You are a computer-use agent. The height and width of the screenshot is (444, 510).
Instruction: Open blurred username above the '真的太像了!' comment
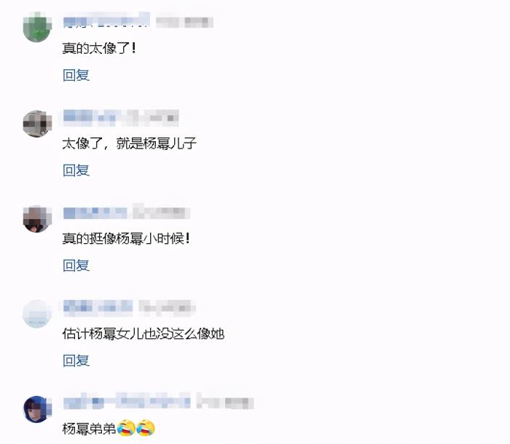point(106,20)
